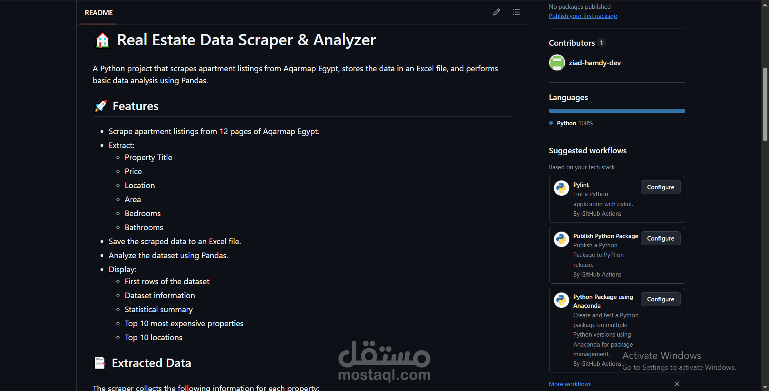Click the rocket emoji beside Features

101,106
